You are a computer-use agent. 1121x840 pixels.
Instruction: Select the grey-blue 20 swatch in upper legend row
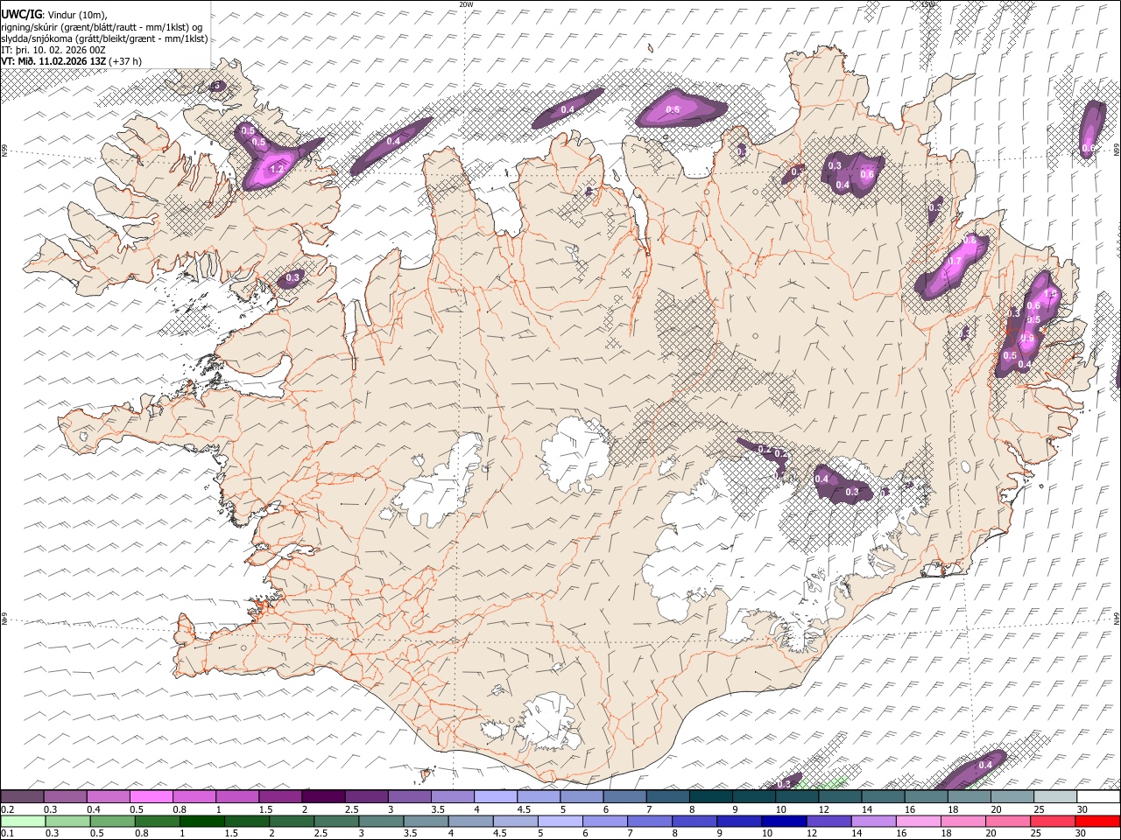pyautogui.click(x=1012, y=796)
